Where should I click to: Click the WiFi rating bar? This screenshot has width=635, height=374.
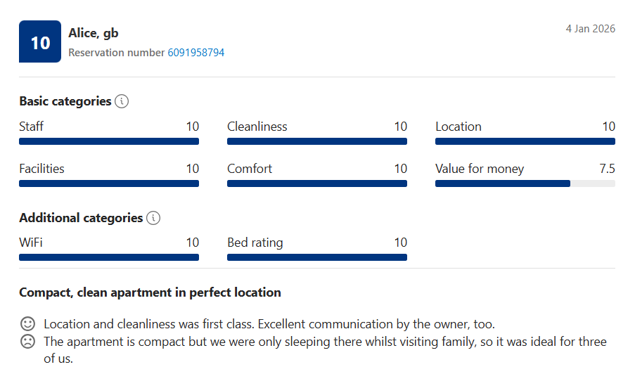109,257
